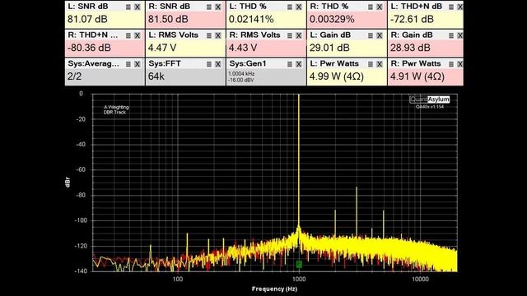This screenshot has height=296, width=527.
Task: Open menu icon on R: THD % tile
Action: (x=370, y=7)
